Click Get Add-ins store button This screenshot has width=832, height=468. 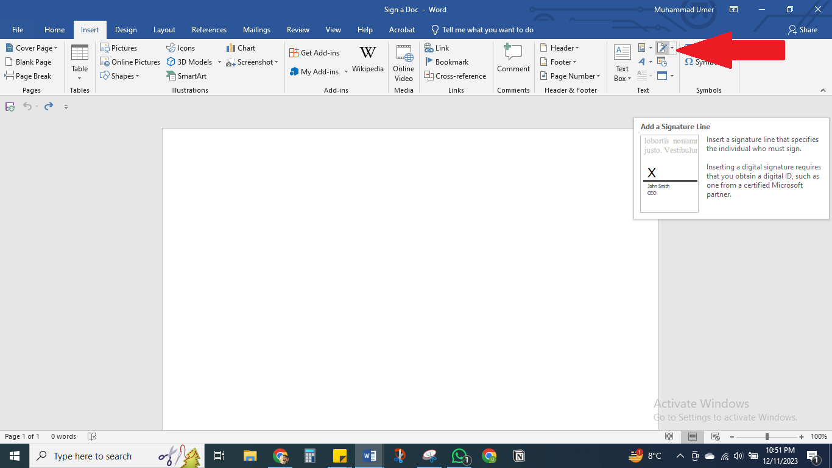314,52
